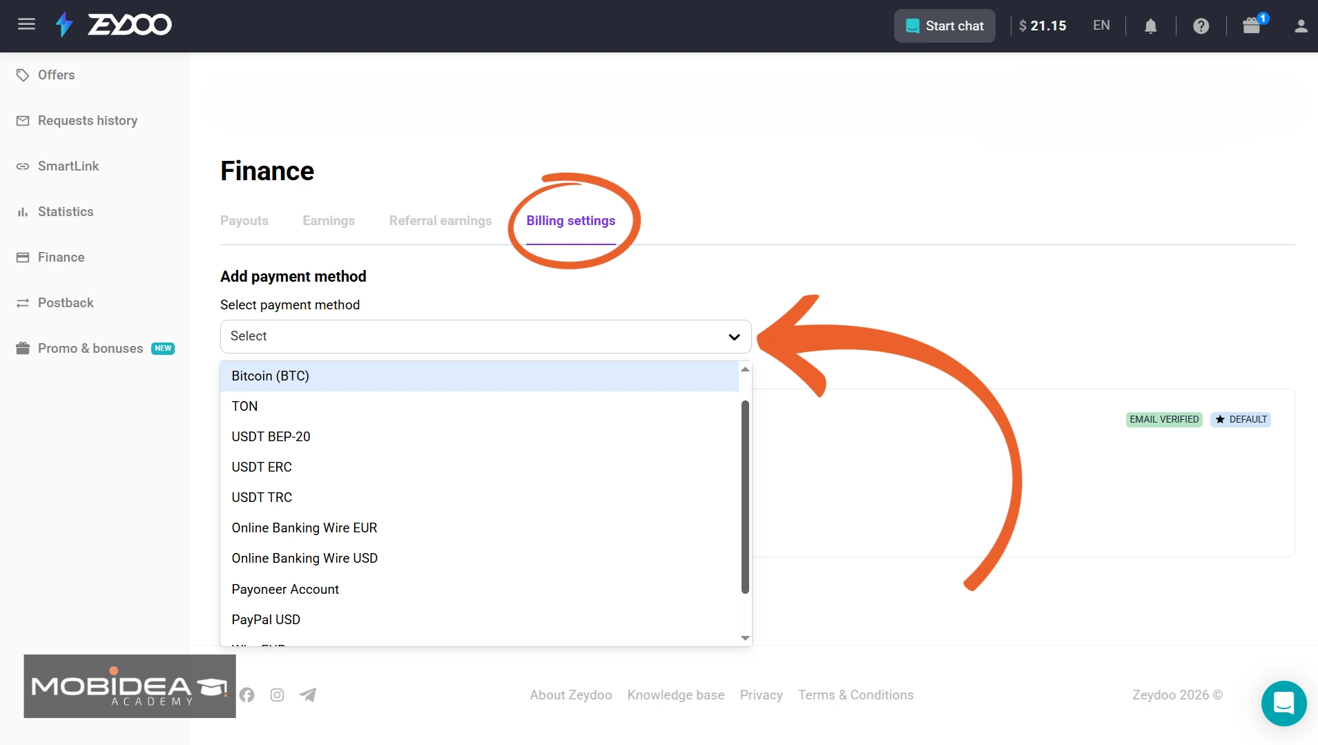Change the EN language selector
This screenshot has width=1318, height=745.
pyautogui.click(x=1101, y=26)
